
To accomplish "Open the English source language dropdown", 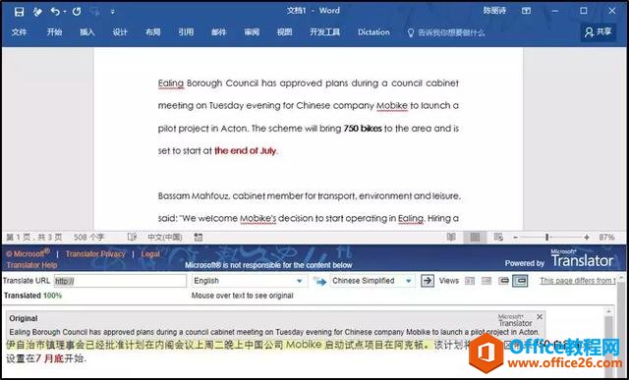I will tap(249, 281).
